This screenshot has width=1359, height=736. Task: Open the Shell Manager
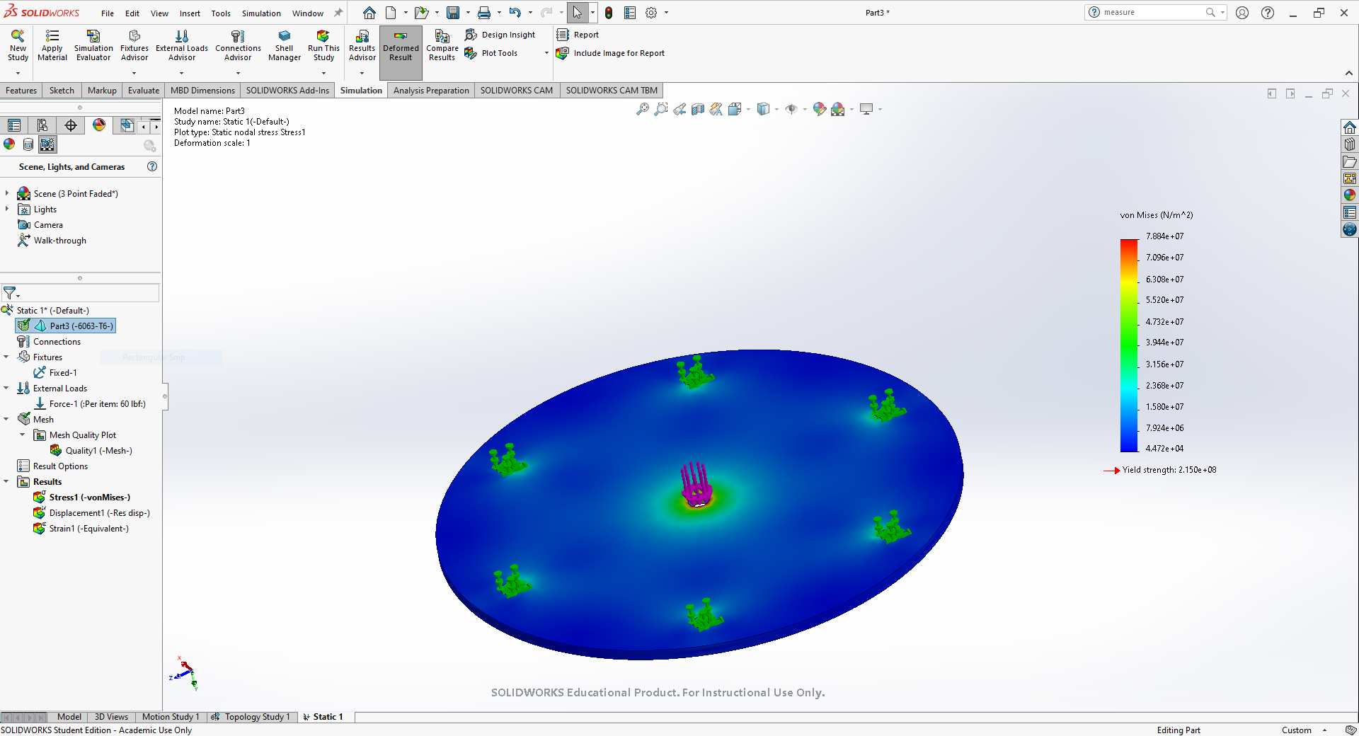tap(285, 45)
